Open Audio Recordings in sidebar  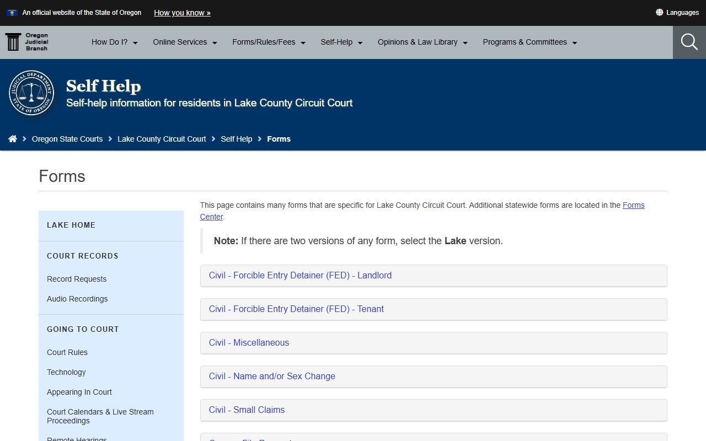pyautogui.click(x=77, y=299)
